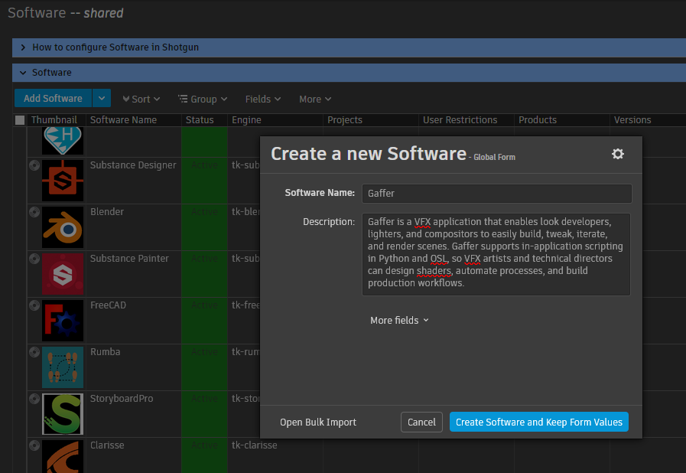Select the Rumba name cell
Viewport: 686px width, 473px height.
[x=133, y=367]
